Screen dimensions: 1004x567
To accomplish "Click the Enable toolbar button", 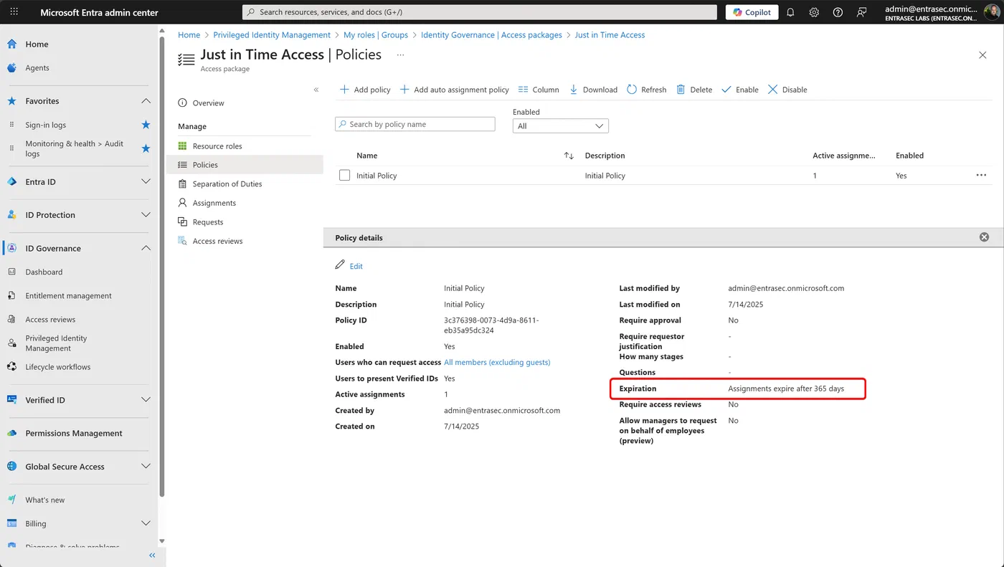I will click(x=739, y=90).
